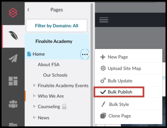Click the hamburger menu icon
Viewport: 167px width, 128px height.
coord(104,20)
